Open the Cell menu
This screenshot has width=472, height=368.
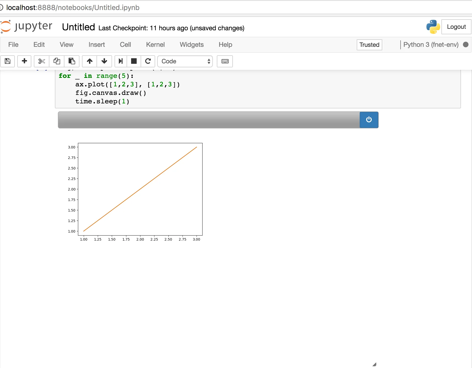125,45
